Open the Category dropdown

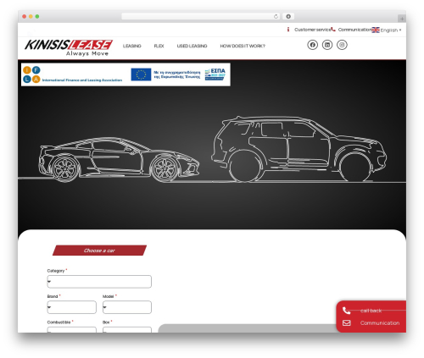pyautogui.click(x=99, y=282)
